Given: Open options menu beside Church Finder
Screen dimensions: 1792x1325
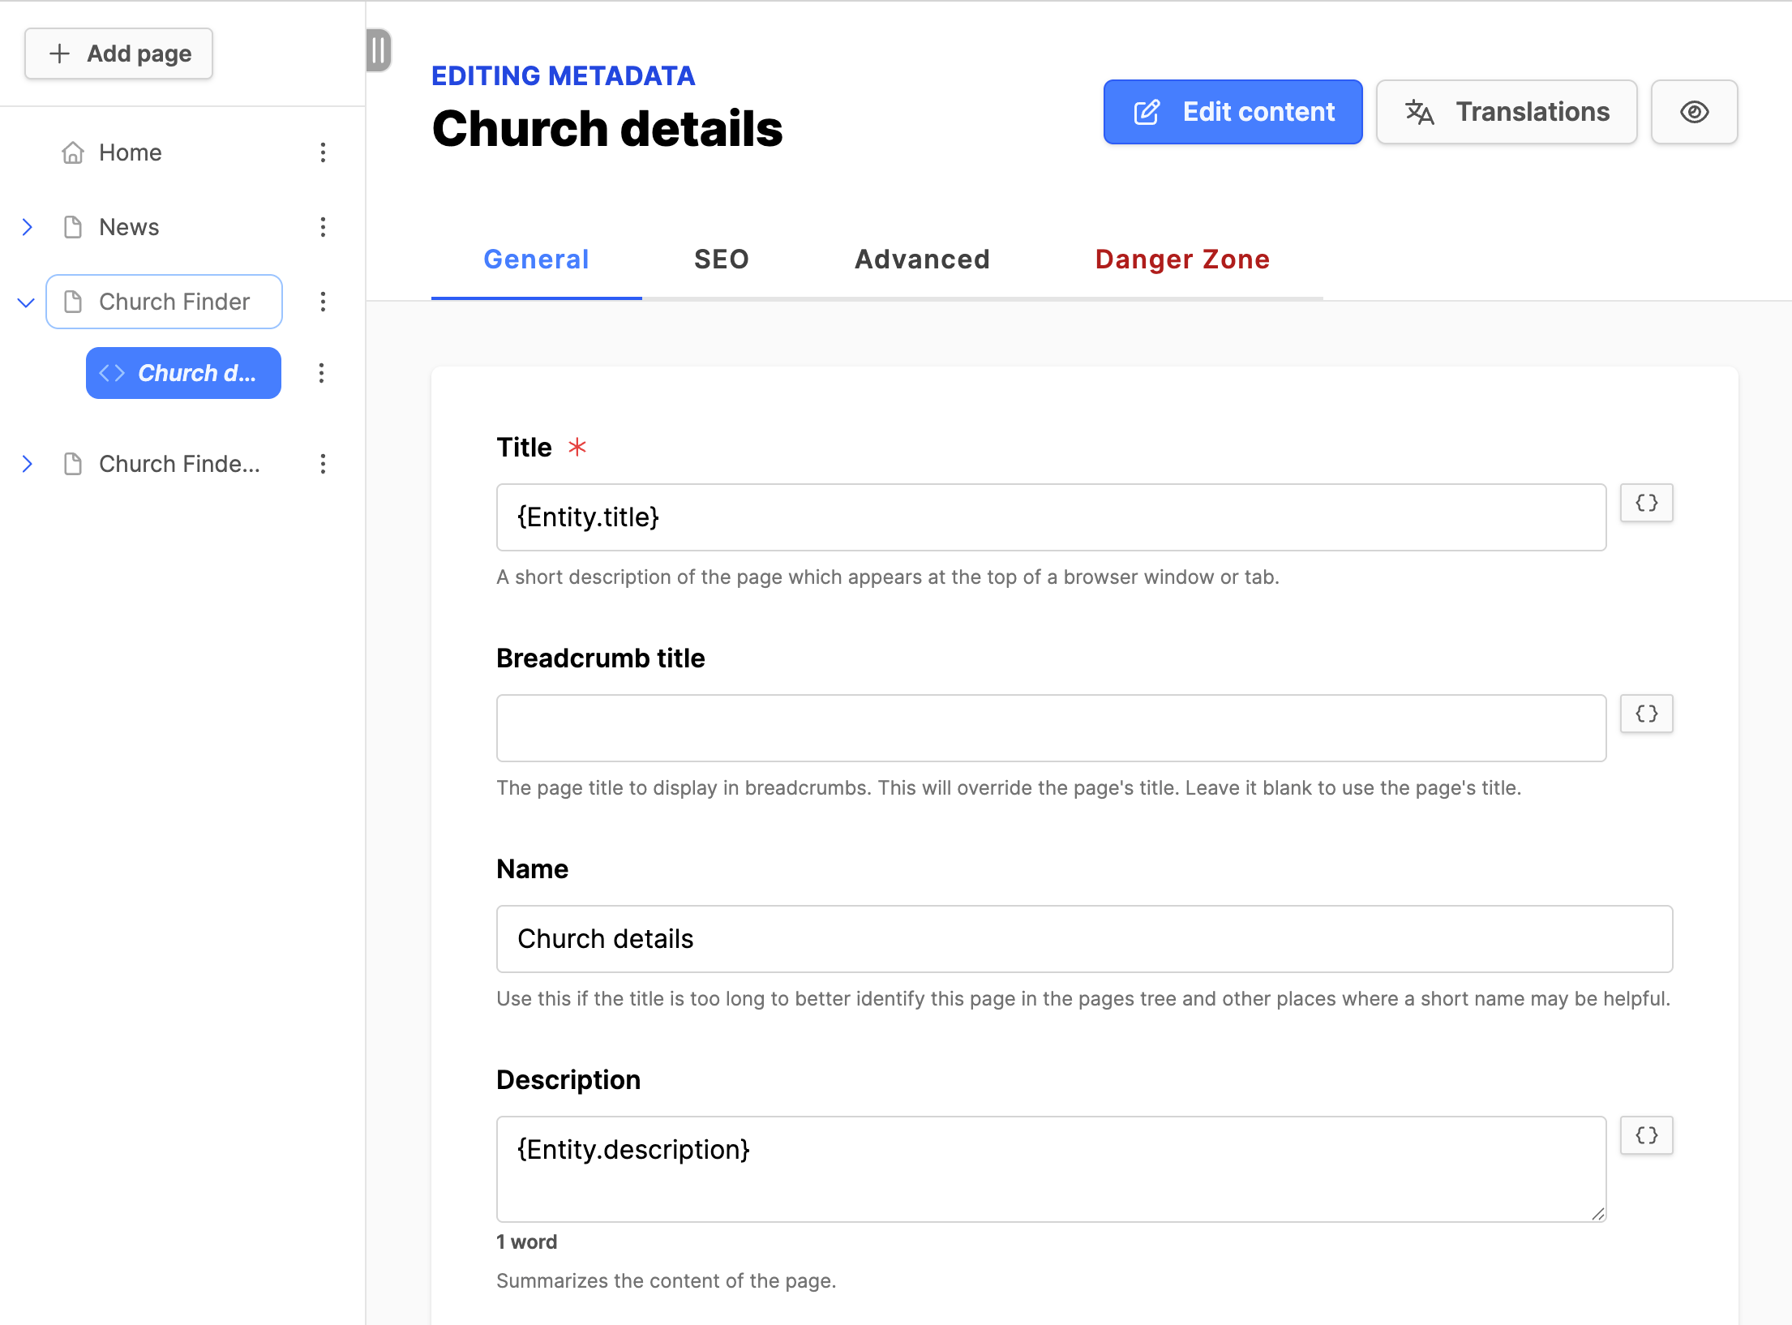Looking at the screenshot, I should 323,302.
